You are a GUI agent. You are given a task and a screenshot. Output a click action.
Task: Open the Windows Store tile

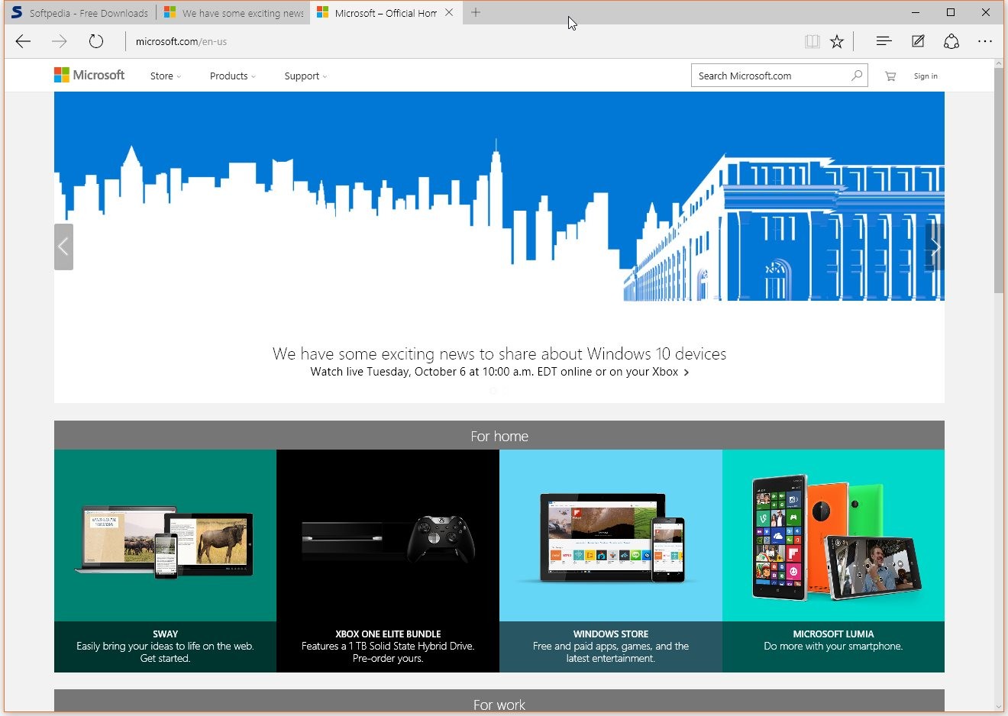click(x=611, y=561)
